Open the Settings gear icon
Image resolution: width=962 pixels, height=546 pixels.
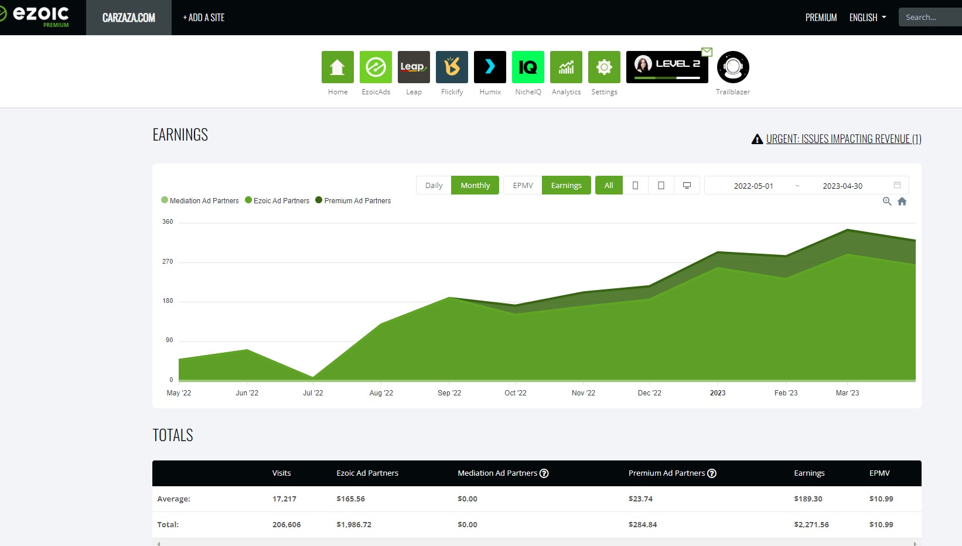pyautogui.click(x=604, y=67)
